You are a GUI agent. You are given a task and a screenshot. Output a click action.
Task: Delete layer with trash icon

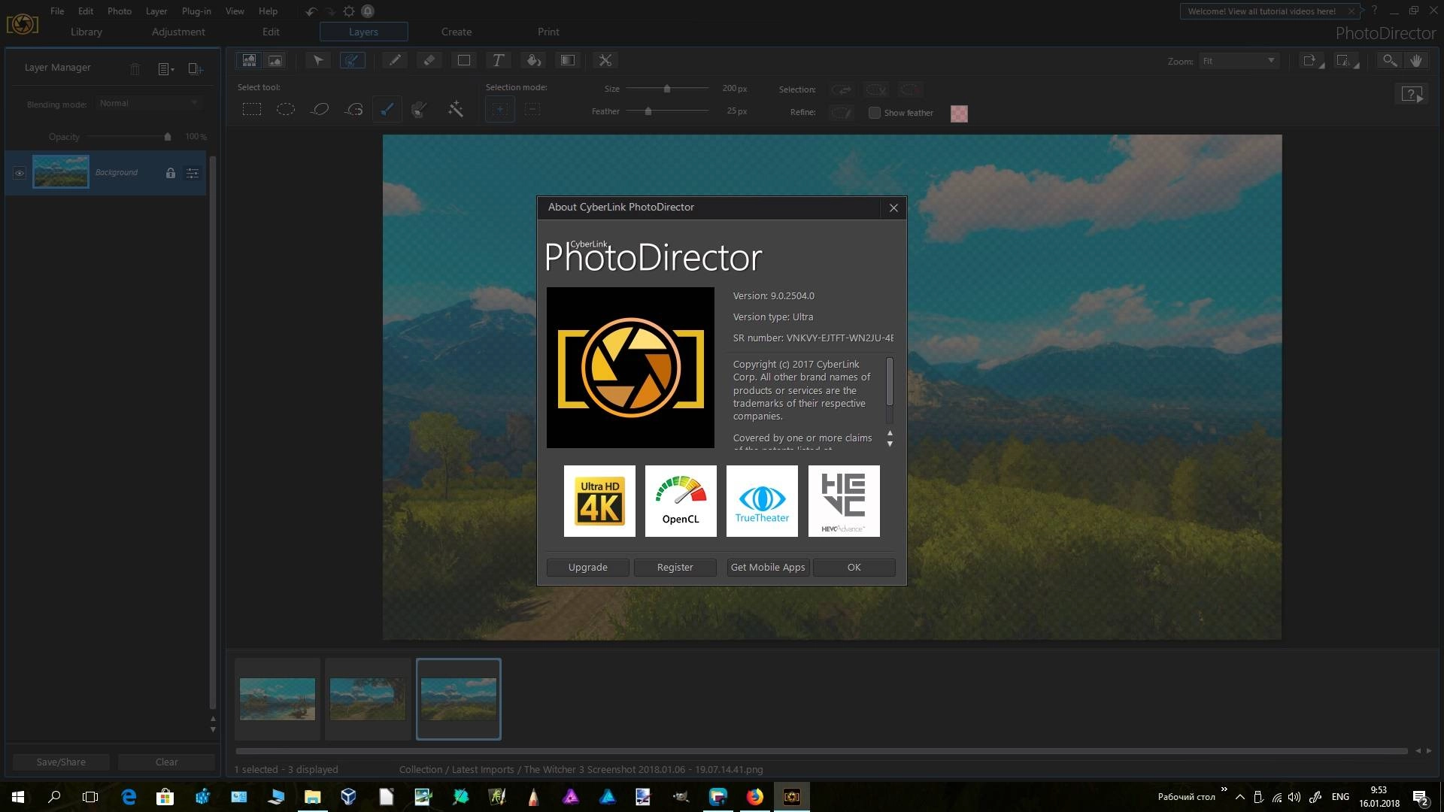pos(135,69)
